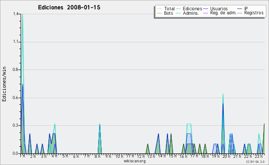Click the Bots orange legend color line

click(159, 13)
